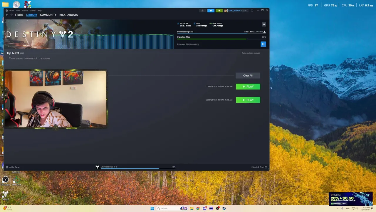
Task: Open Destiny 2 desktop shortcut
Action: click(x=5, y=195)
